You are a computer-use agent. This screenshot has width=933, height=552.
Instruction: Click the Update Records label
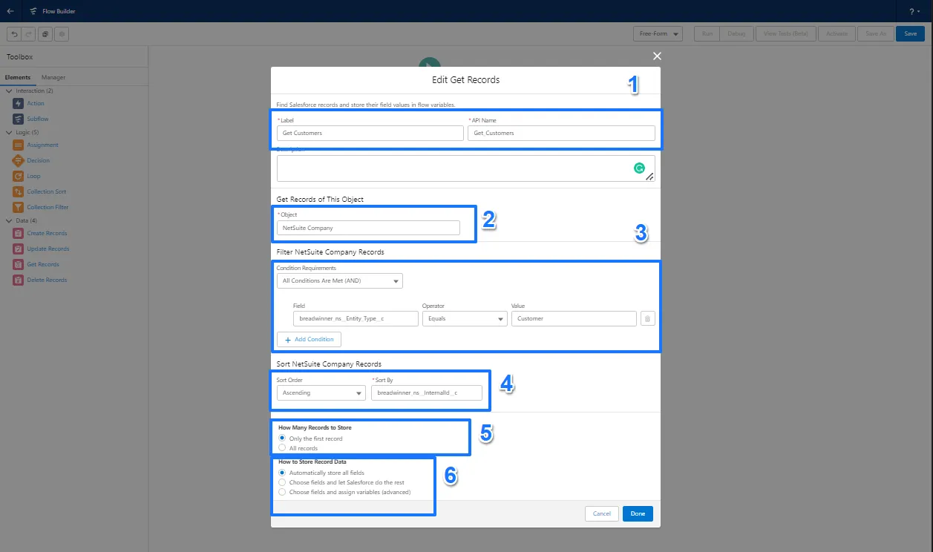[x=48, y=249]
